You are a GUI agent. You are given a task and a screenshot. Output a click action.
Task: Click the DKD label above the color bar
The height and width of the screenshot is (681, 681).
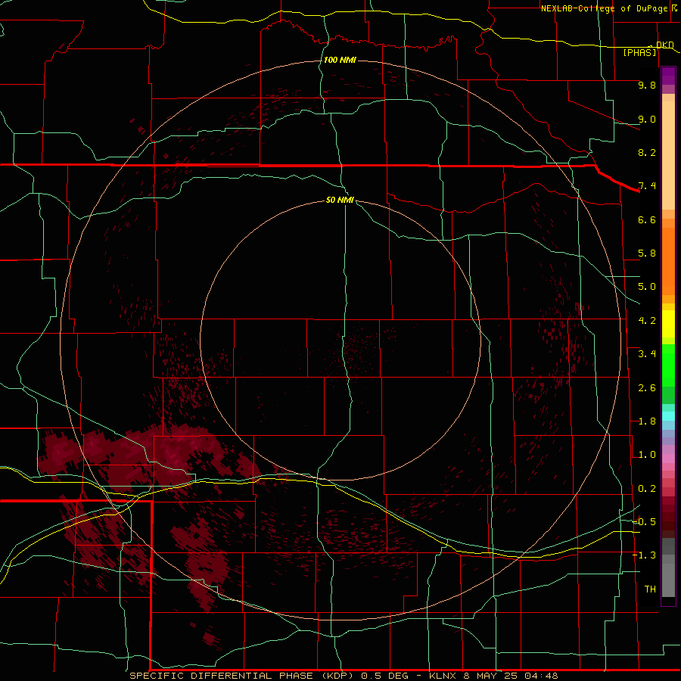pos(665,45)
